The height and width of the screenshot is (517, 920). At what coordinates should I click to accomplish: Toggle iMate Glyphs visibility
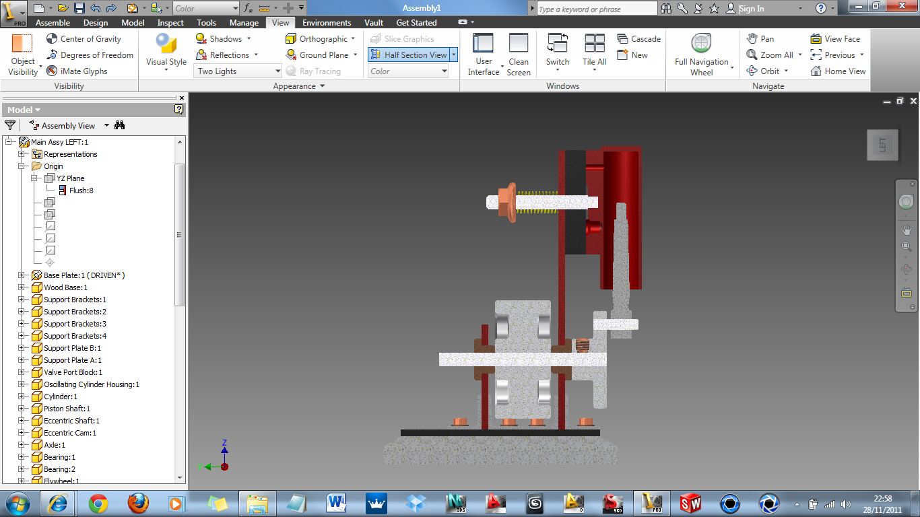[77, 71]
